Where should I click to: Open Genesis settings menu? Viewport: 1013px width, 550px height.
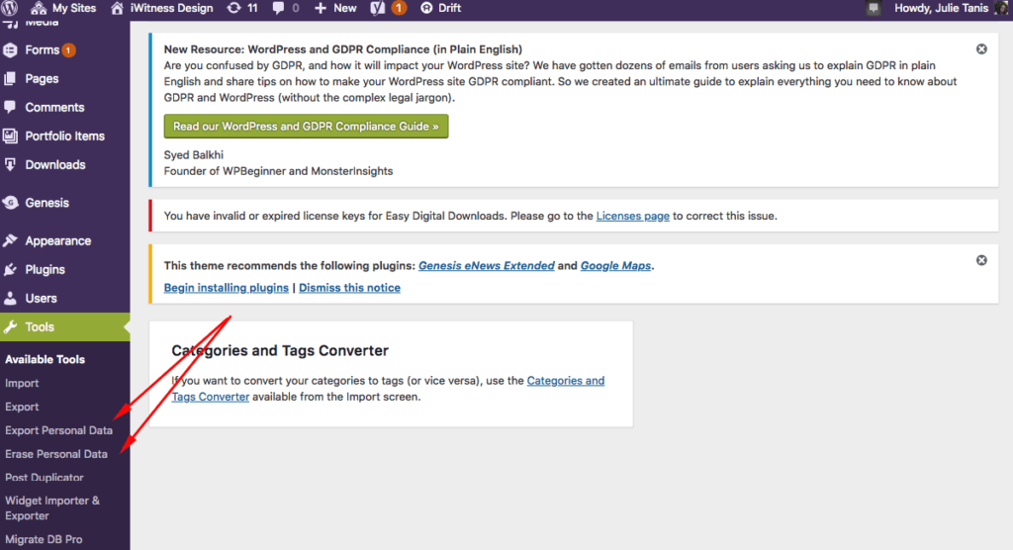46,202
